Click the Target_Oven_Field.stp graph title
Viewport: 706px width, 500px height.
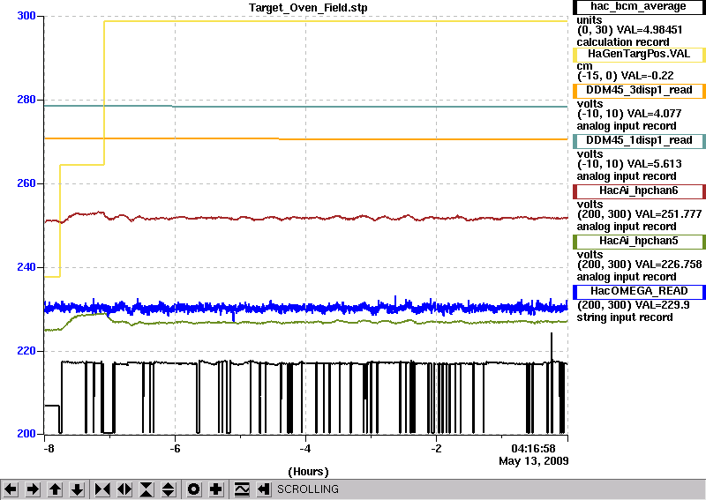tap(308, 8)
